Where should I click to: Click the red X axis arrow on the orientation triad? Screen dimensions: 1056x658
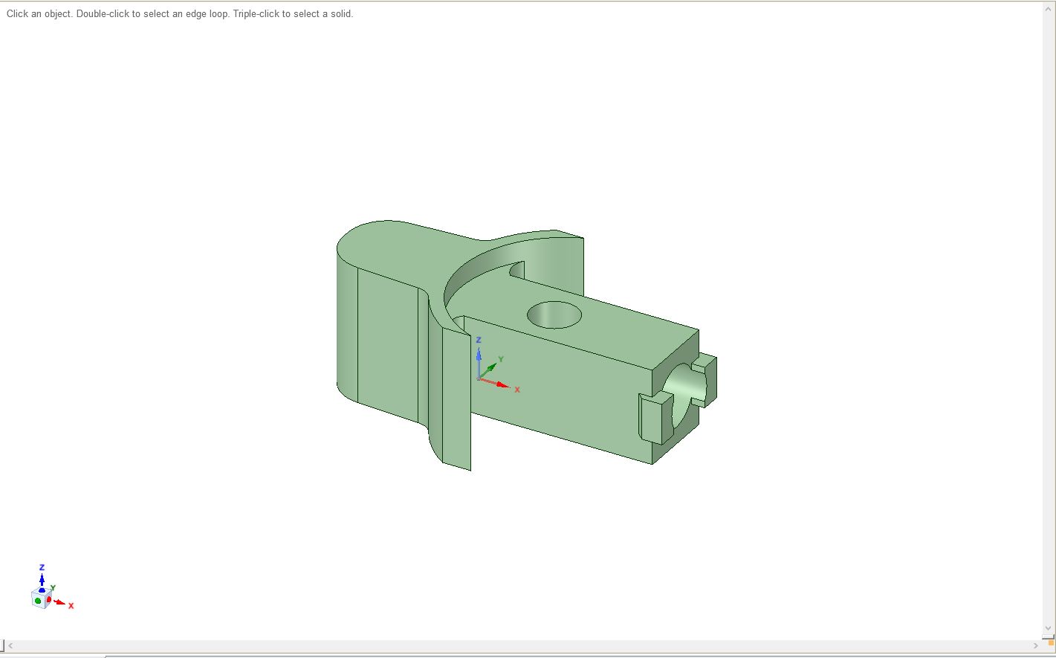click(x=60, y=601)
